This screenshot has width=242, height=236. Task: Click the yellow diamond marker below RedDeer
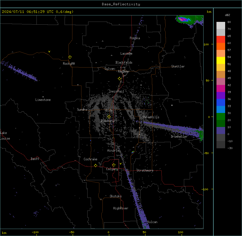(119, 79)
